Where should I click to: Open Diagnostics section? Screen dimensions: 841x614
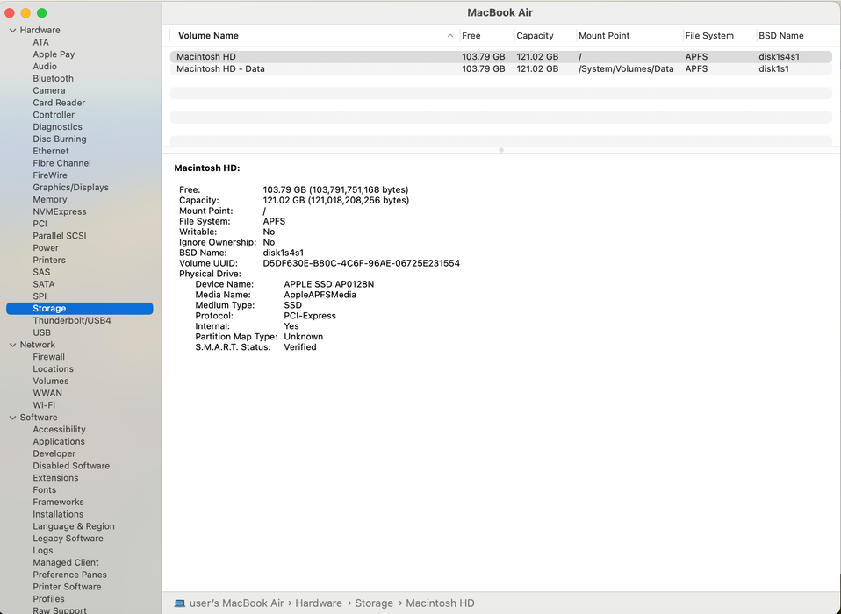click(x=57, y=127)
